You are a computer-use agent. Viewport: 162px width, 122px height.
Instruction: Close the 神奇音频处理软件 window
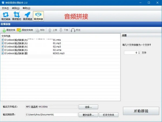click(157, 3)
